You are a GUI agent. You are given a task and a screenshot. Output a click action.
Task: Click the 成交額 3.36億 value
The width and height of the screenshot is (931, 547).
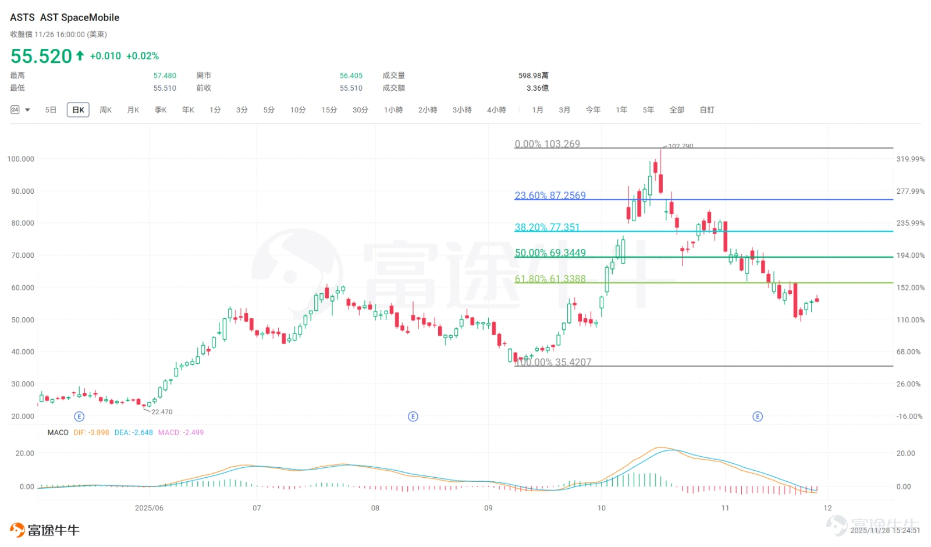tap(537, 88)
